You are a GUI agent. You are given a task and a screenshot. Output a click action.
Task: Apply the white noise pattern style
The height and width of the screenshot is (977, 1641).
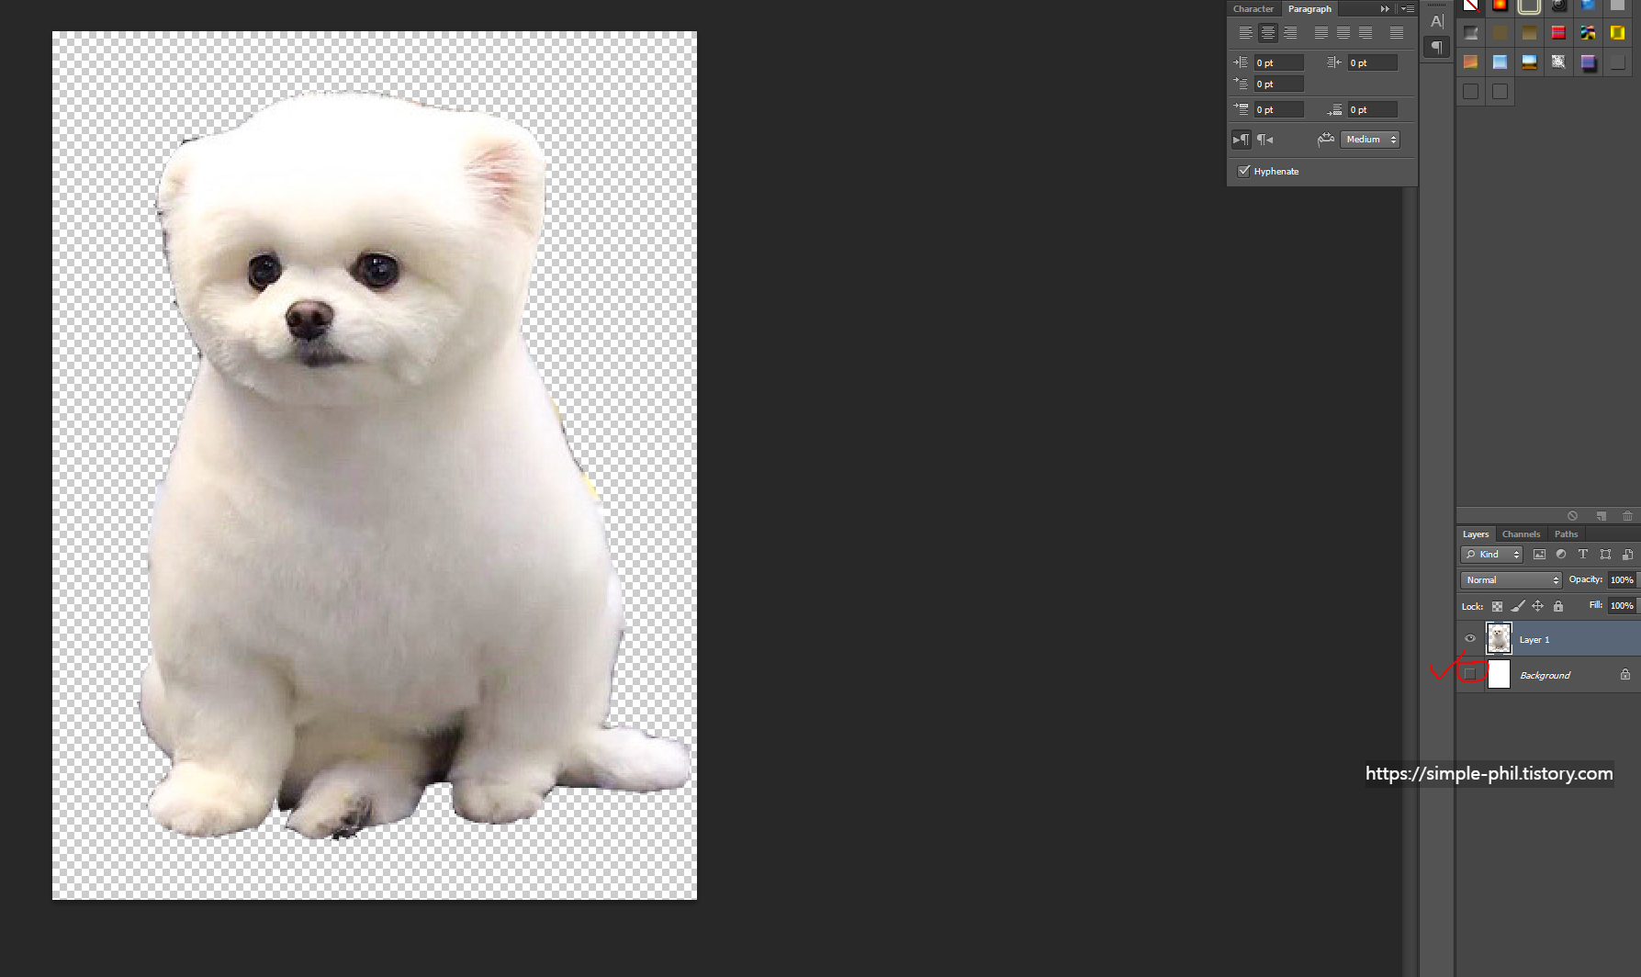1558,62
